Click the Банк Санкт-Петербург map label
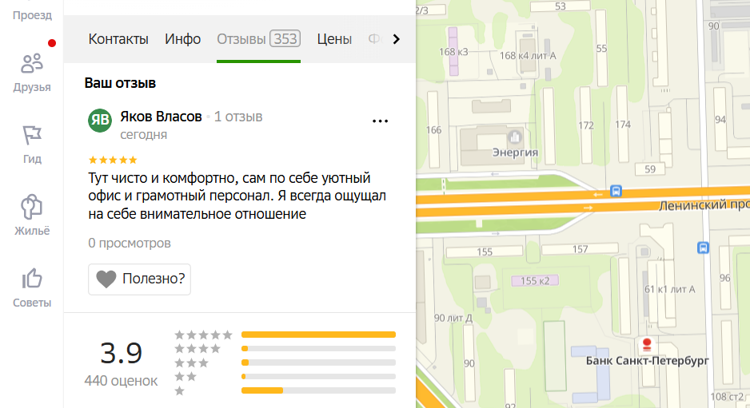 (x=647, y=361)
